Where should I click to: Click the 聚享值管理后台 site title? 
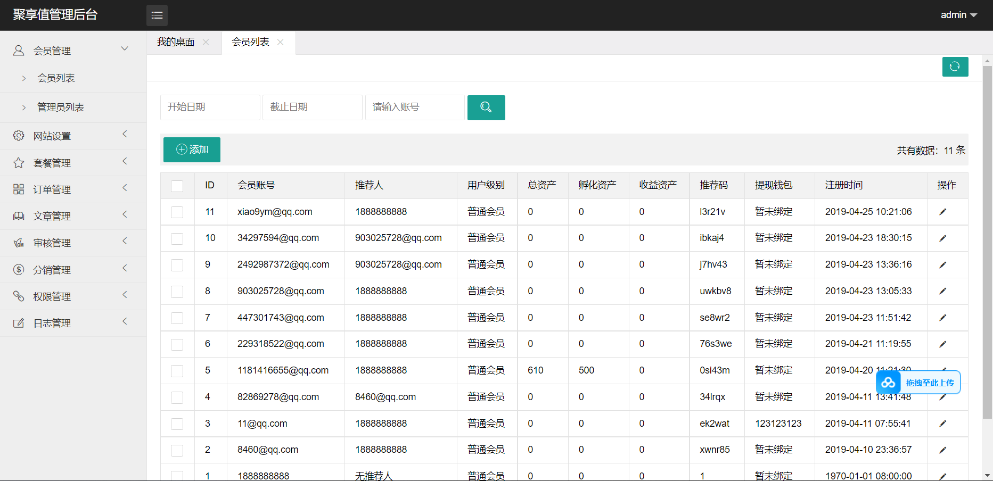click(55, 15)
